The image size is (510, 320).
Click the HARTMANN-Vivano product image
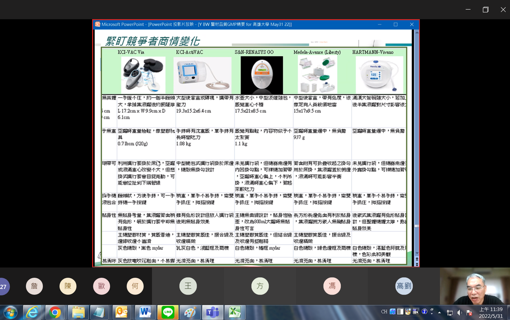pyautogui.click(x=379, y=75)
